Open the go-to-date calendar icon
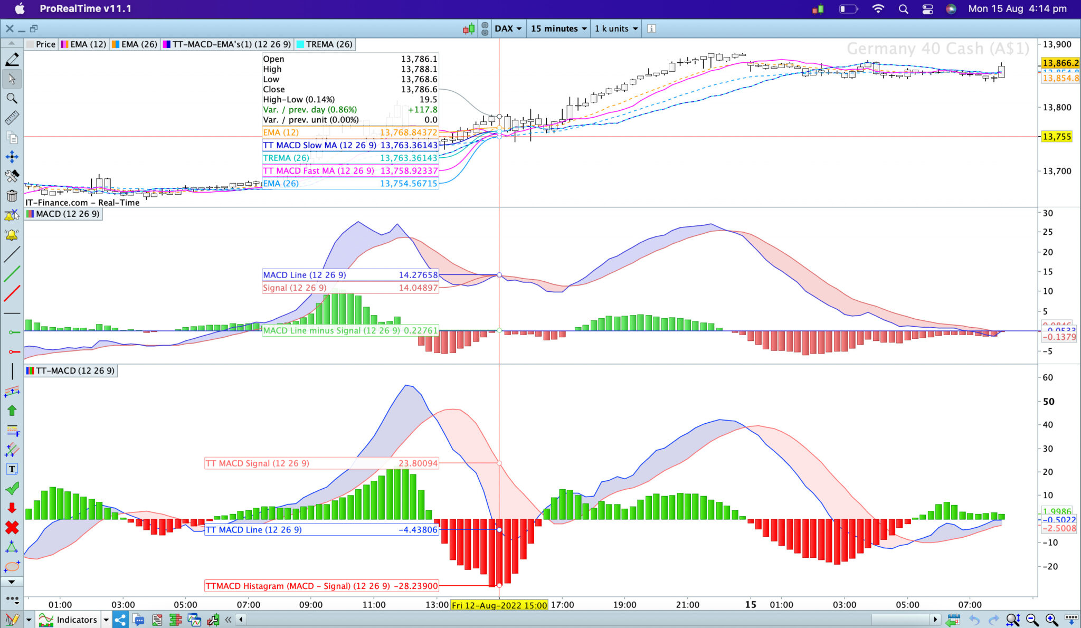The height and width of the screenshot is (628, 1081). [x=953, y=620]
